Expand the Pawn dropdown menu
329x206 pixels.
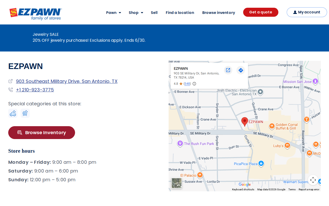(114, 13)
